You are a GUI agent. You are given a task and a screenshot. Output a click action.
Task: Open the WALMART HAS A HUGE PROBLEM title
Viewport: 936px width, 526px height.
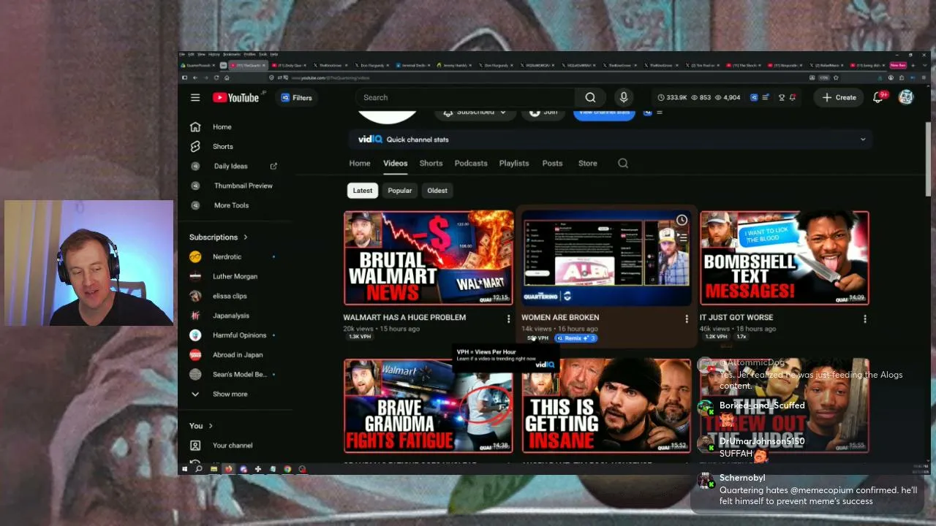(404, 318)
